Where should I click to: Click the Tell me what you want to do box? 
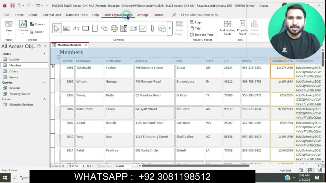[199, 15]
